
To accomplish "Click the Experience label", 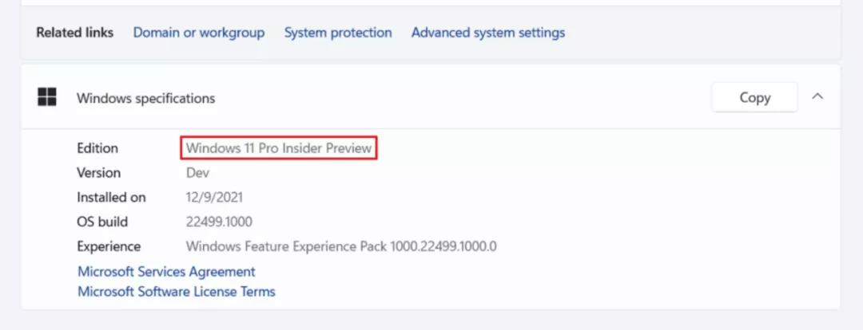I will (109, 246).
